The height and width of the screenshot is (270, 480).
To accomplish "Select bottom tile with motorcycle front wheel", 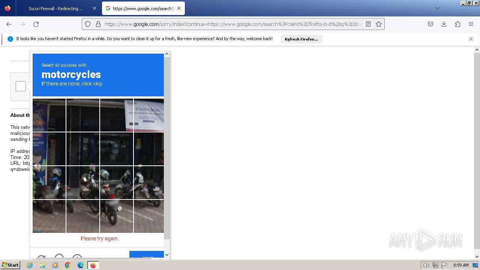I will coord(117,216).
